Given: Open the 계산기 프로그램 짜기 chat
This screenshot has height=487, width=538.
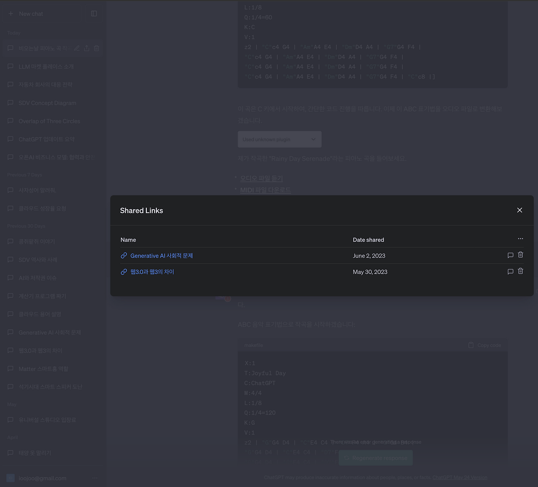Looking at the screenshot, I should click(52, 296).
